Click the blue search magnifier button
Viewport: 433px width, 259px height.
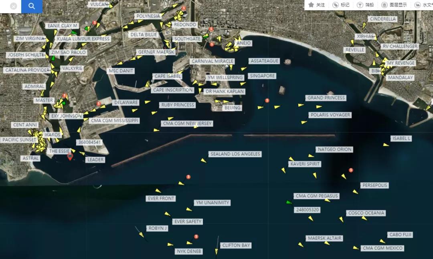coord(32,6)
